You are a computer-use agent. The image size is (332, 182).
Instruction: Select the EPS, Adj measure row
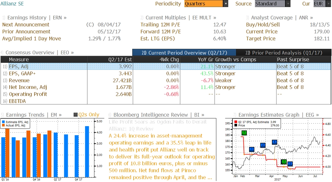point(166,67)
